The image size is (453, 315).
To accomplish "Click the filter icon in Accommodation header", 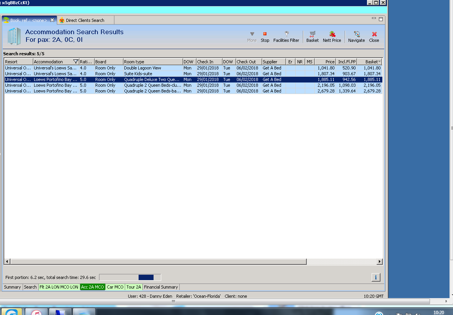I will tap(76, 61).
